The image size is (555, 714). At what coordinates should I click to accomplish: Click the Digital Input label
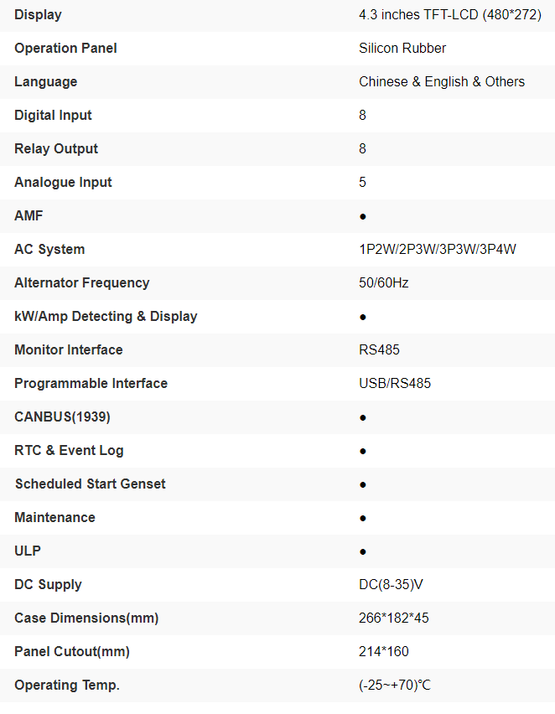[x=53, y=115]
